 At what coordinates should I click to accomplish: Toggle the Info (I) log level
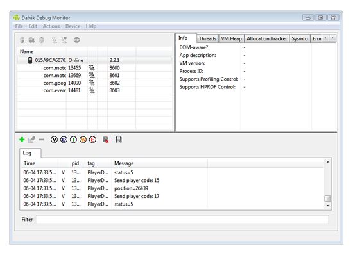click(73, 140)
